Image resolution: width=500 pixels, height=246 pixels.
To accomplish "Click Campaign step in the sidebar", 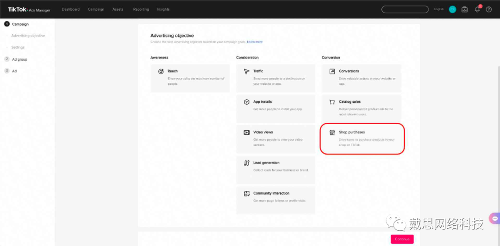I will [20, 24].
